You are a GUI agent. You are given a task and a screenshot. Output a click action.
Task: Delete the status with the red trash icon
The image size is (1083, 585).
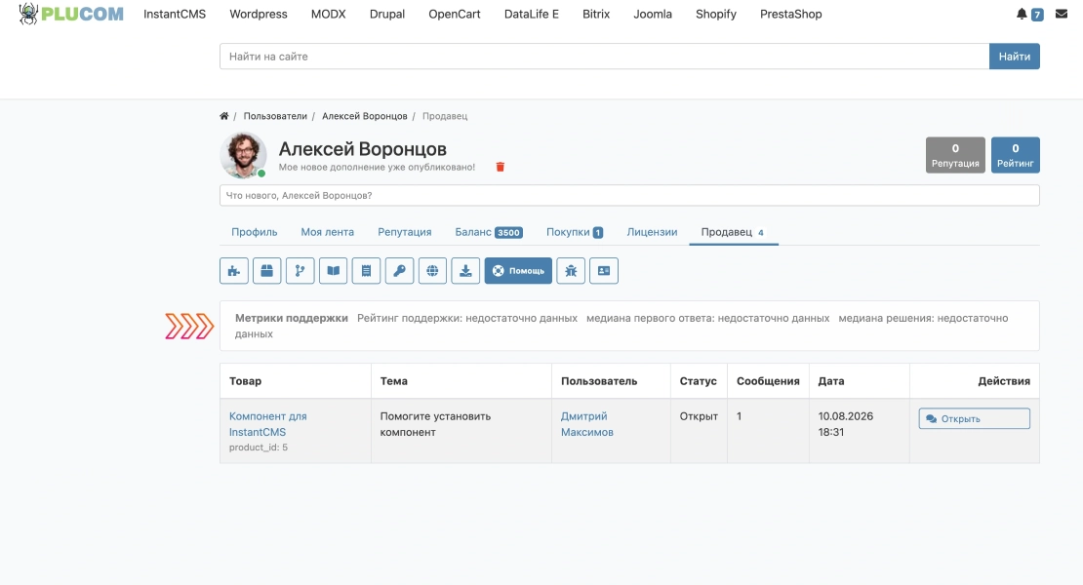pyautogui.click(x=501, y=167)
